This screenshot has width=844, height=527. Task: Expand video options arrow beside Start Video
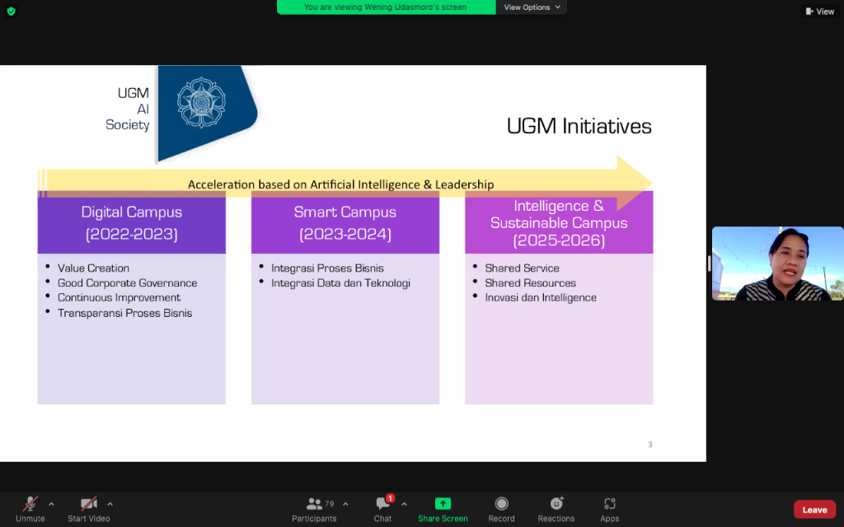pyautogui.click(x=110, y=505)
